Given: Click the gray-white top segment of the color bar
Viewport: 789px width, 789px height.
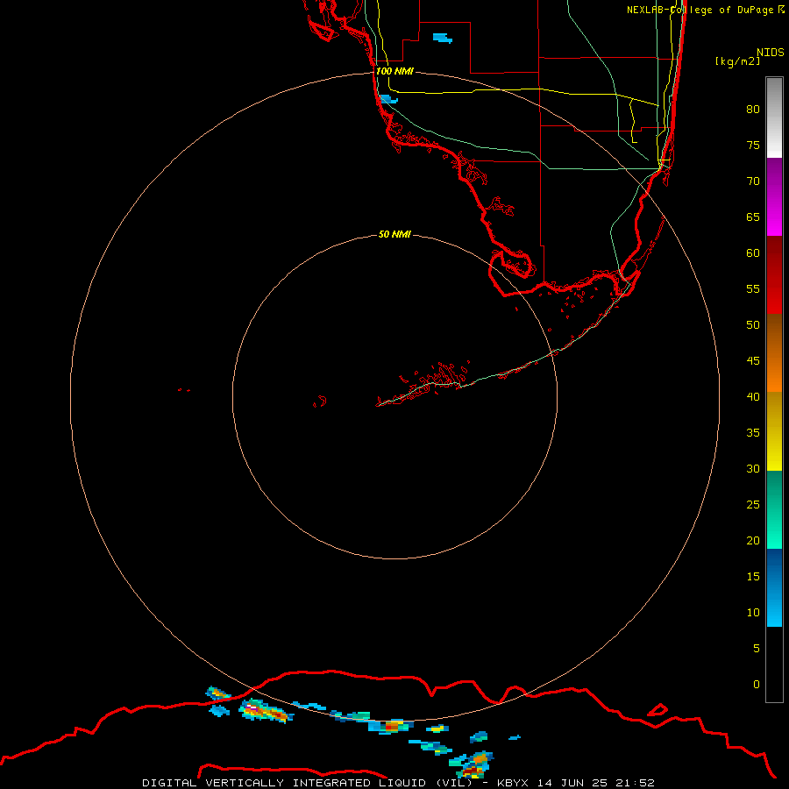Looking at the screenshot, I should (x=774, y=117).
